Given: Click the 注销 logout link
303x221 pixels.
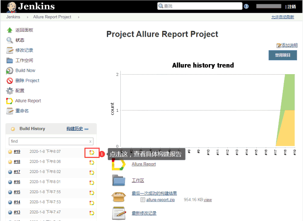Looking at the screenshot, I should click(292, 7).
